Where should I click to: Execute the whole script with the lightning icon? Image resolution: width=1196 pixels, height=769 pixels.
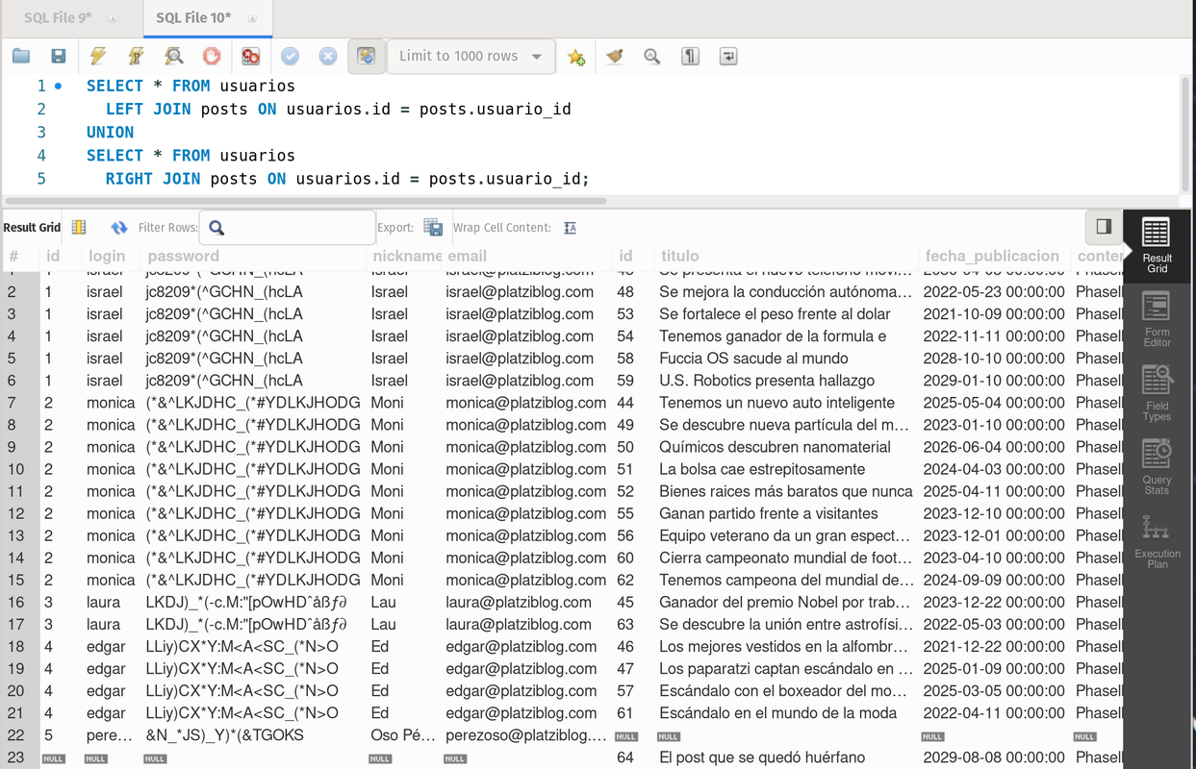click(97, 57)
